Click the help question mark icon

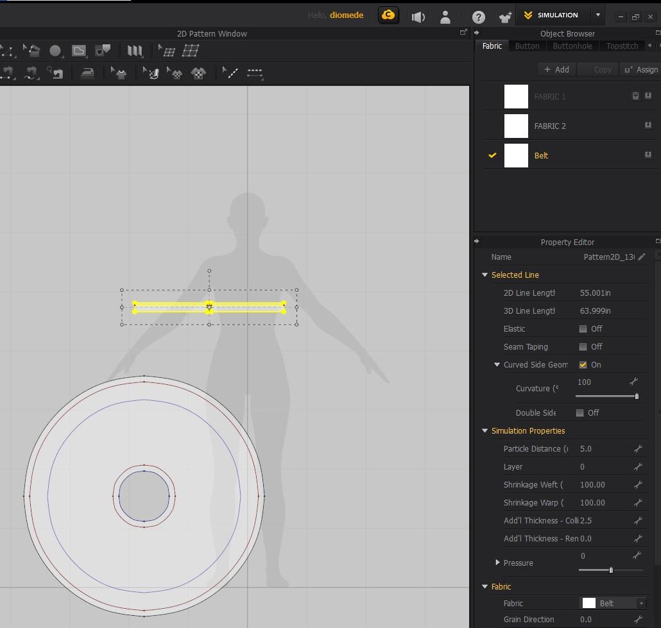click(478, 17)
